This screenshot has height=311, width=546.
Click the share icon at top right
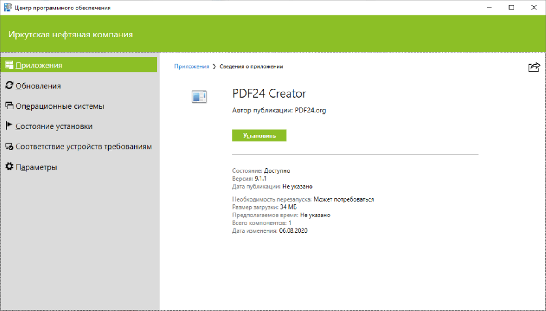(534, 67)
